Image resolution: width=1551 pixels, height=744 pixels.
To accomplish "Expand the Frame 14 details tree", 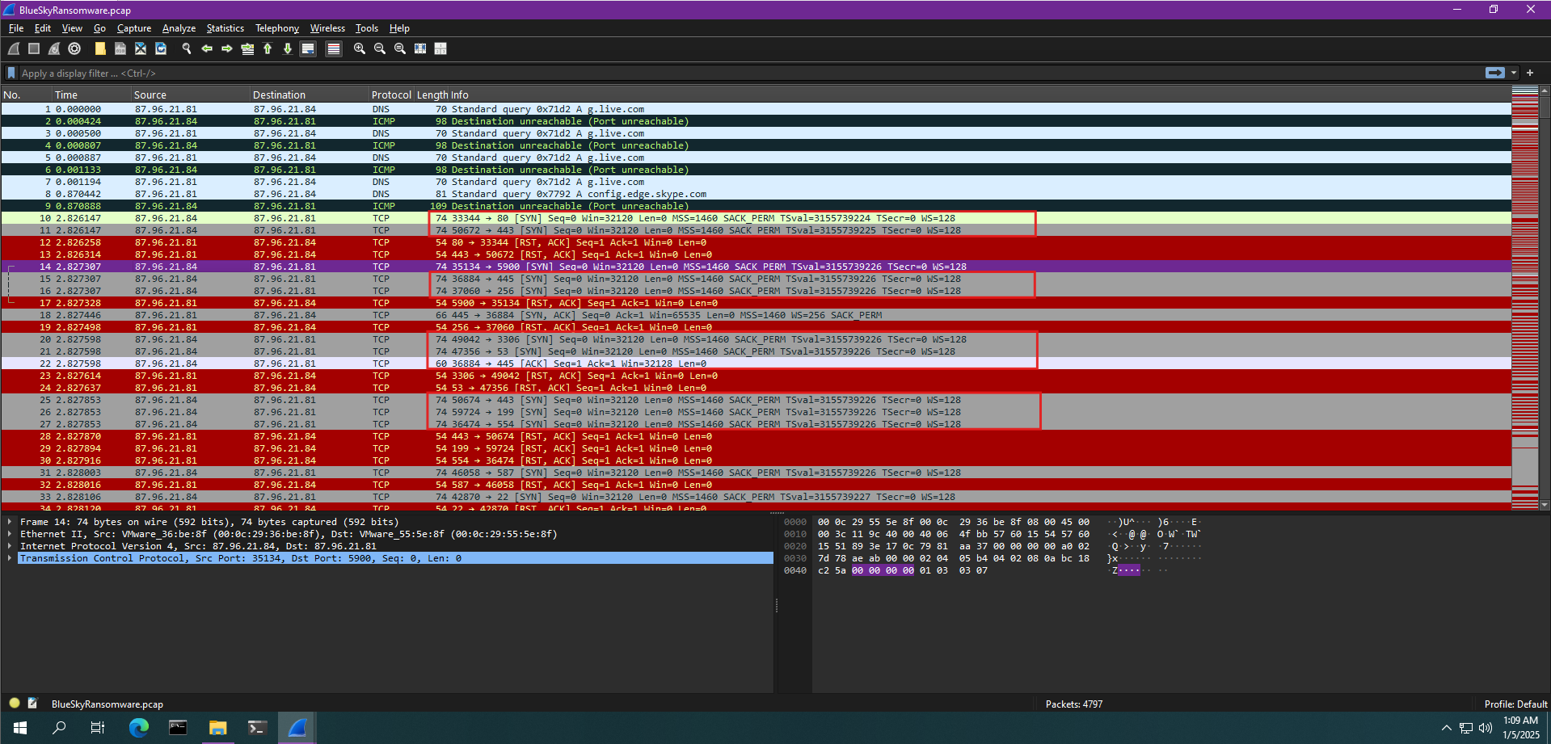I will pos(10,522).
